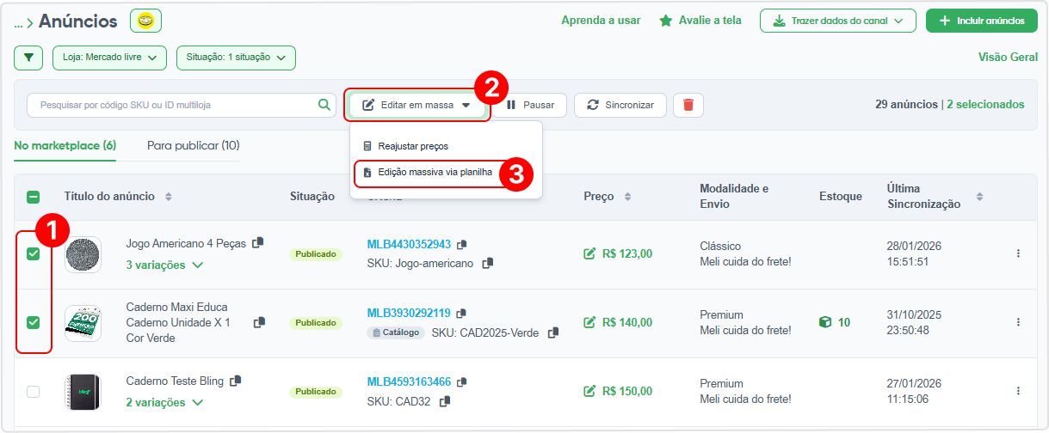This screenshot has height=433, width=1049.
Task: Check the Caderno Teste Bling checkbox
Action: (x=34, y=392)
